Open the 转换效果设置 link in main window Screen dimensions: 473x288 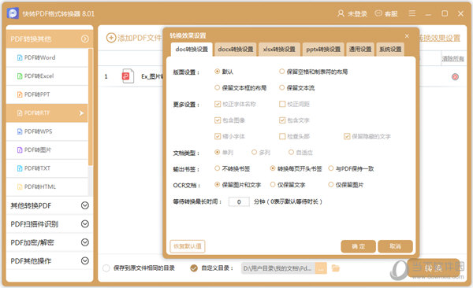click(440, 38)
